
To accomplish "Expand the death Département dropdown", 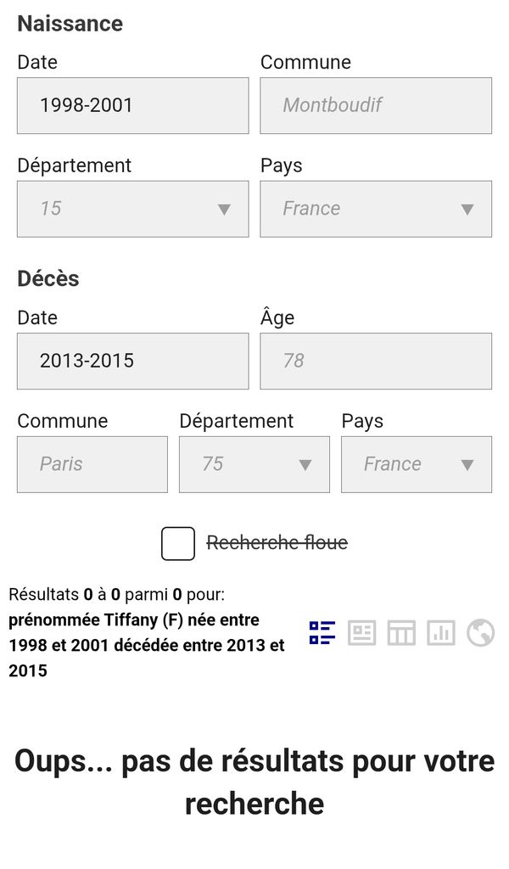I will pyautogui.click(x=255, y=464).
